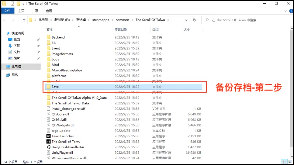Click the tags-update text file icon

pos(49,130)
